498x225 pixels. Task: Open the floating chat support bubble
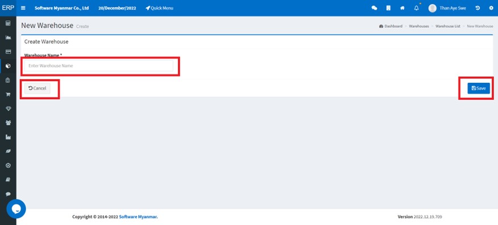coord(16,209)
